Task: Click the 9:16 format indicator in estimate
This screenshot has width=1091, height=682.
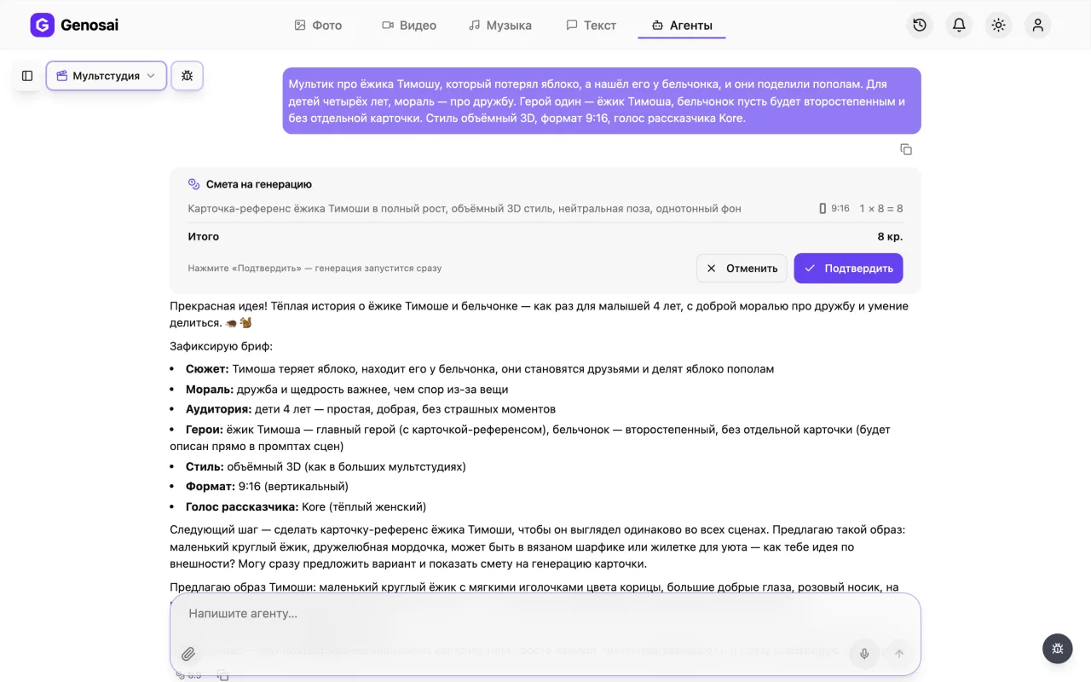Action: [834, 208]
